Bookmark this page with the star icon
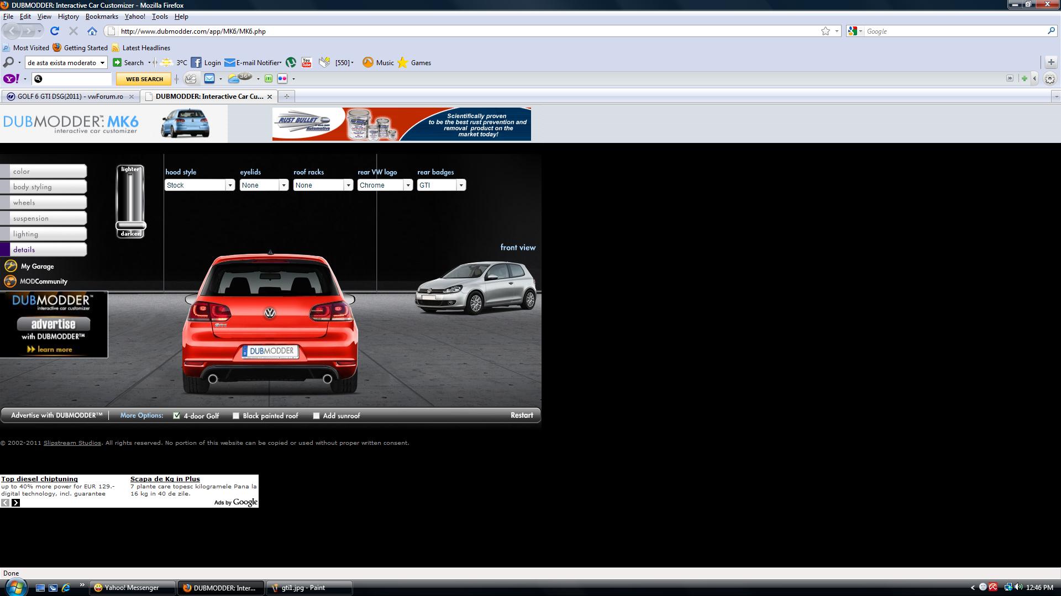1061x596 pixels. (826, 31)
